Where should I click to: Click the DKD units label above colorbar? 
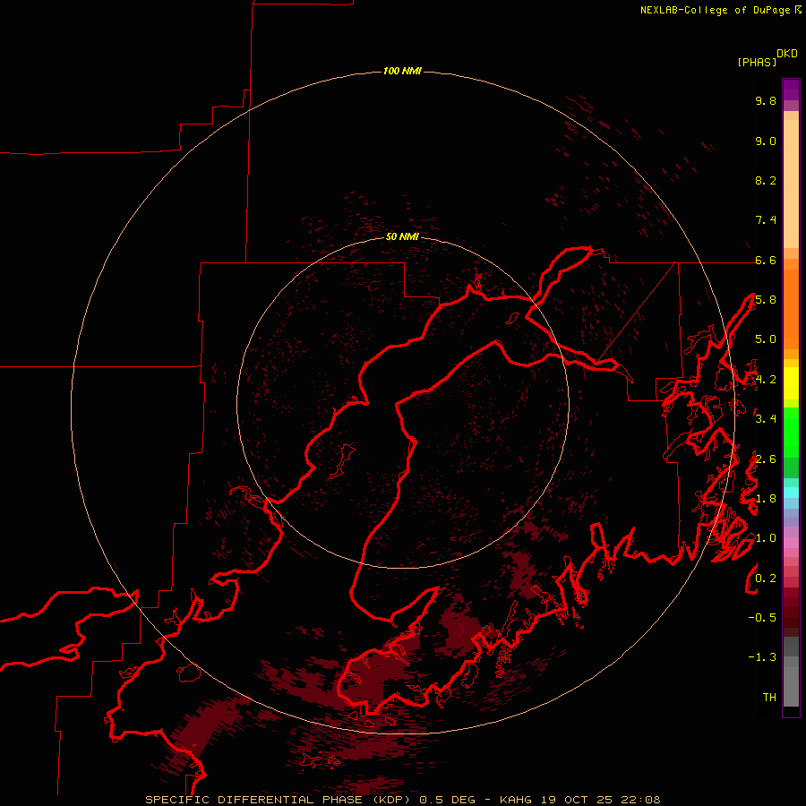pos(786,54)
